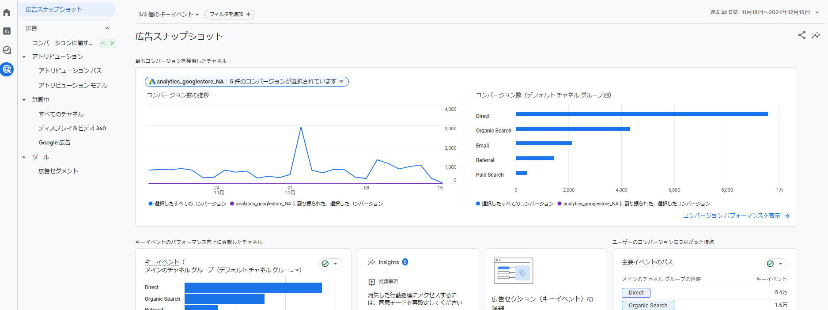This screenshot has height=310, width=828.
Task: Open the メインのチャネル グループ dimension dropdown
Action: coord(223,270)
